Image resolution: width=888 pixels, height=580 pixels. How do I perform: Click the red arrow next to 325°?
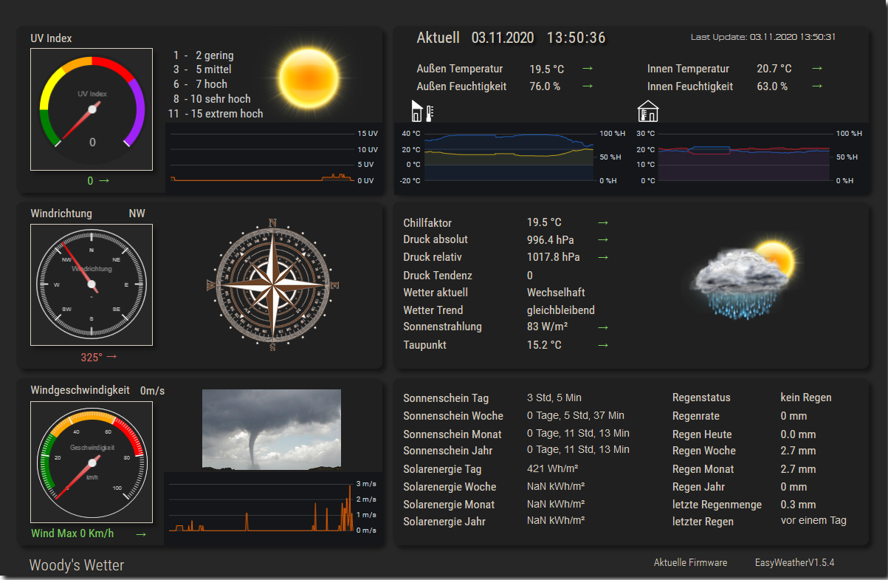(112, 357)
